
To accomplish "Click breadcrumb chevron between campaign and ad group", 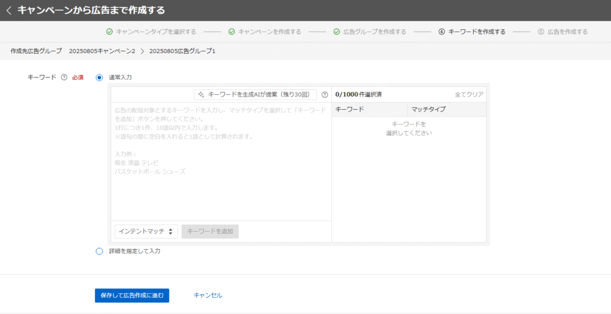I will pos(142,51).
